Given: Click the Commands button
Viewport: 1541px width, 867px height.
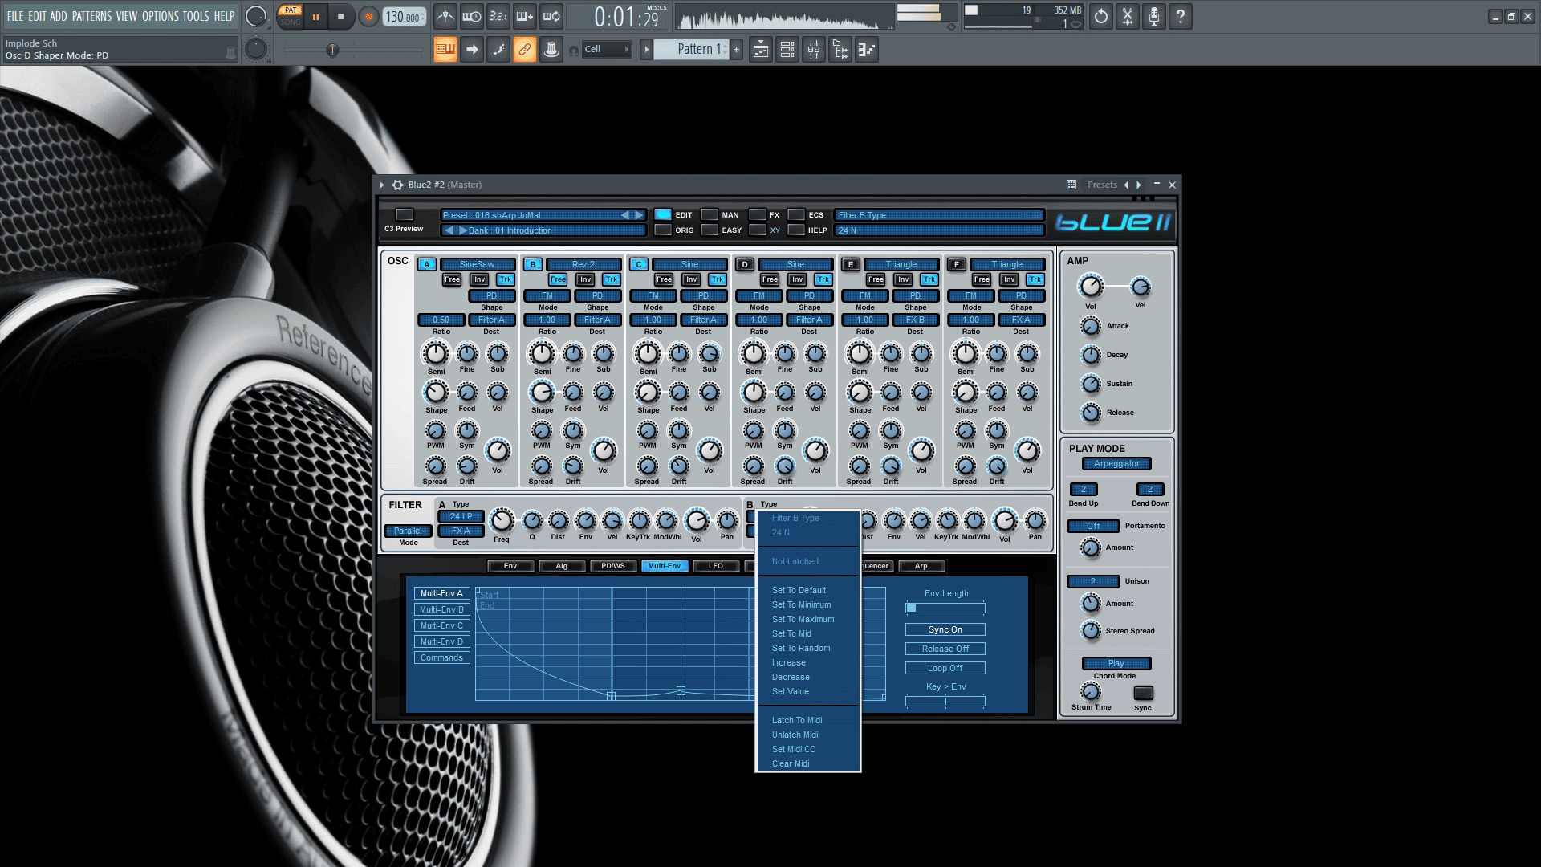Looking at the screenshot, I should (x=441, y=657).
